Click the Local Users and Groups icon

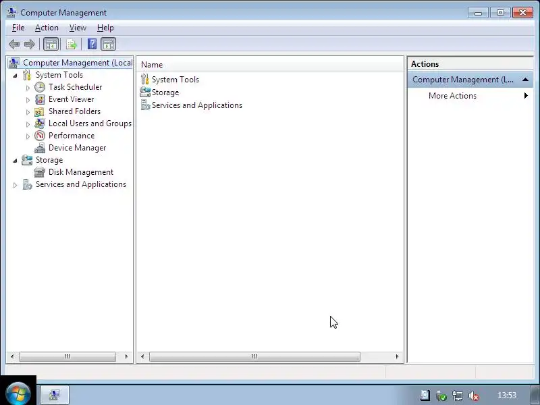(40, 124)
